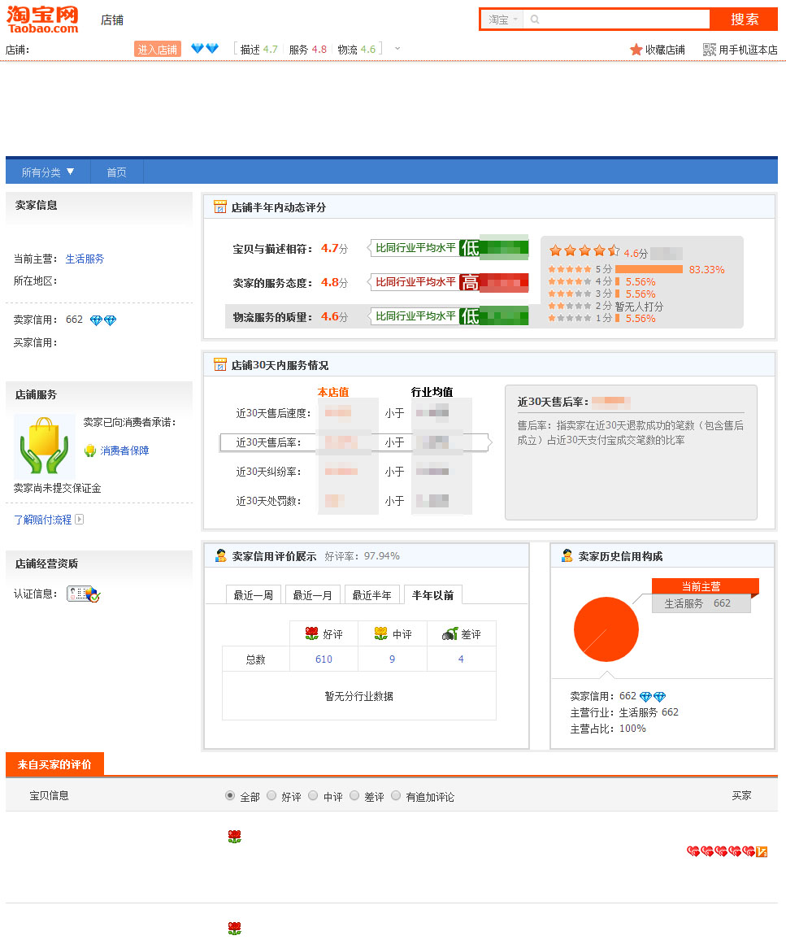Click the 用手机逛本店 link text
This screenshot has height=940, width=786.
(749, 50)
